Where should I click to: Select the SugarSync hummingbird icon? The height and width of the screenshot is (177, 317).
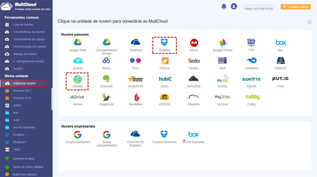(106, 97)
